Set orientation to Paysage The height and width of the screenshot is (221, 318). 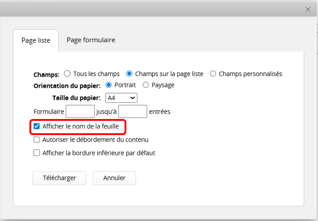(x=146, y=85)
